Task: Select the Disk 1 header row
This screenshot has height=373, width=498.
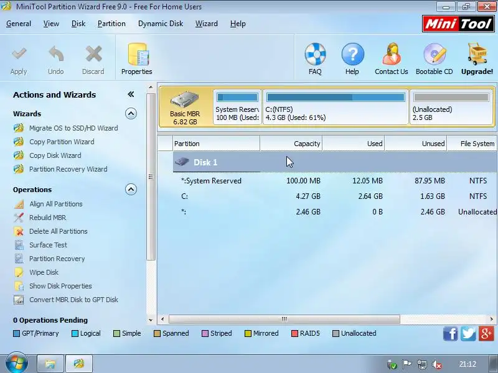Action: point(335,162)
